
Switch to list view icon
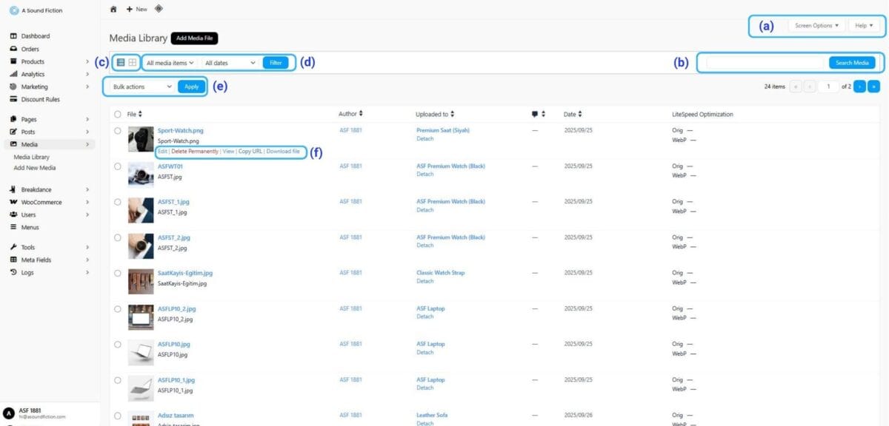pyautogui.click(x=121, y=63)
